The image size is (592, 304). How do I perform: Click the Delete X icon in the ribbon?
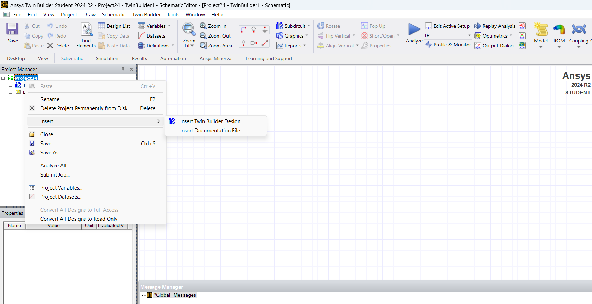[50, 46]
